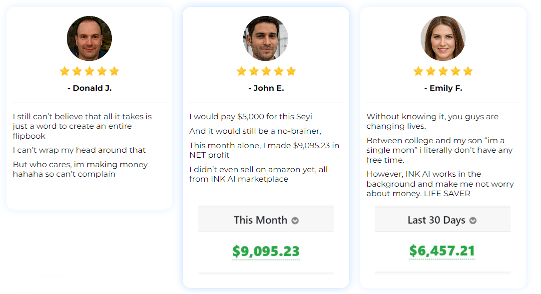The image size is (541, 294).
Task: Click the last star in Emily's rating
Action: pyautogui.click(x=468, y=71)
